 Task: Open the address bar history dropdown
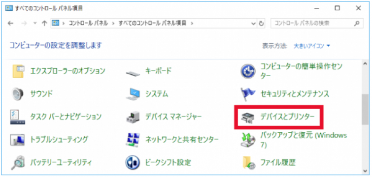tap(254, 24)
